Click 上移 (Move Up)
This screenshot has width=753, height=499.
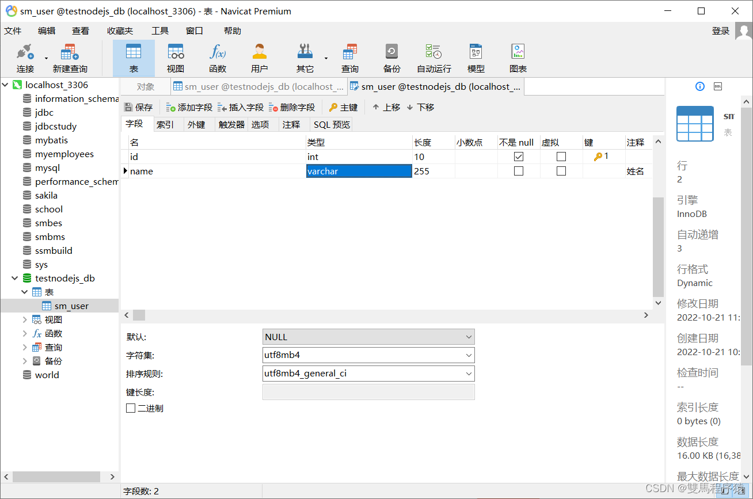386,107
